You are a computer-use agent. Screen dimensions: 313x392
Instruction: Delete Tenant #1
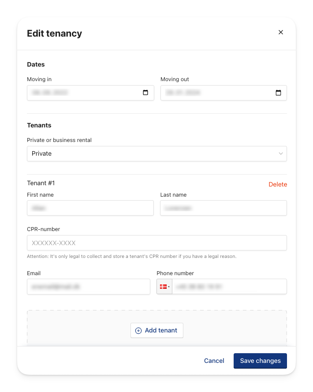click(x=278, y=184)
